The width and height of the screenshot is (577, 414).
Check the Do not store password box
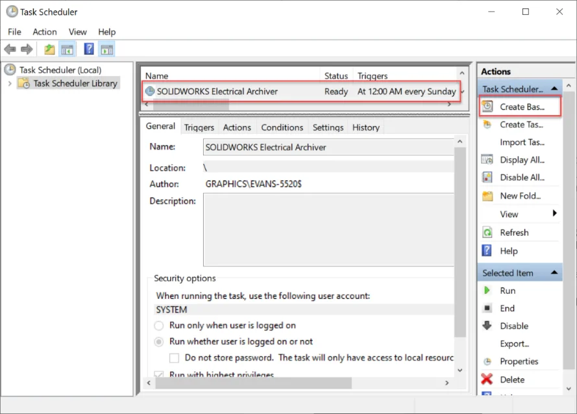[x=174, y=357]
